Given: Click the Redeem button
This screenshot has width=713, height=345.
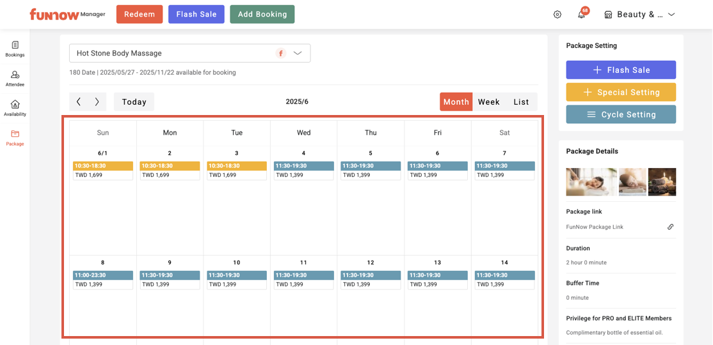Looking at the screenshot, I should [139, 15].
